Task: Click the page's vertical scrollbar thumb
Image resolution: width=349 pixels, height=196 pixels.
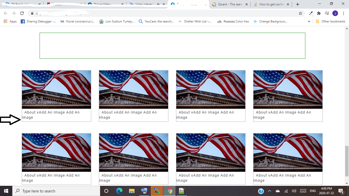Action: (x=347, y=161)
